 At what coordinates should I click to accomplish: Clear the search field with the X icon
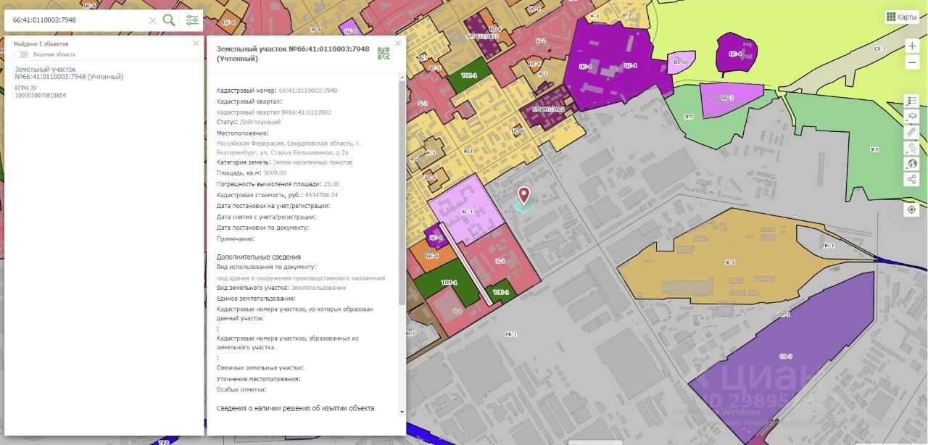pyautogui.click(x=152, y=21)
